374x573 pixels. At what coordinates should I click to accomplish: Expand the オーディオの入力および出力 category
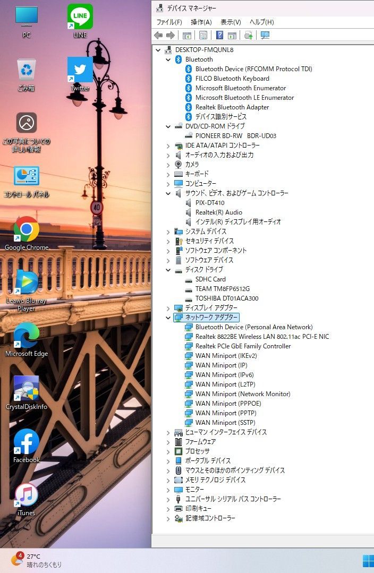click(x=168, y=155)
